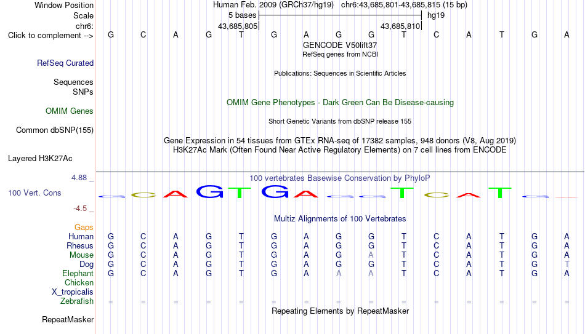Click the faded T in the Dog row
This screenshot has width=585, height=334.
[567, 264]
